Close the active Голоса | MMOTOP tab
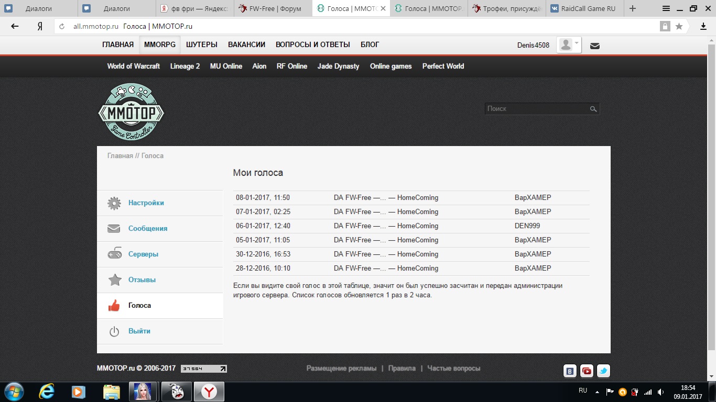The width and height of the screenshot is (716, 402). point(383,9)
